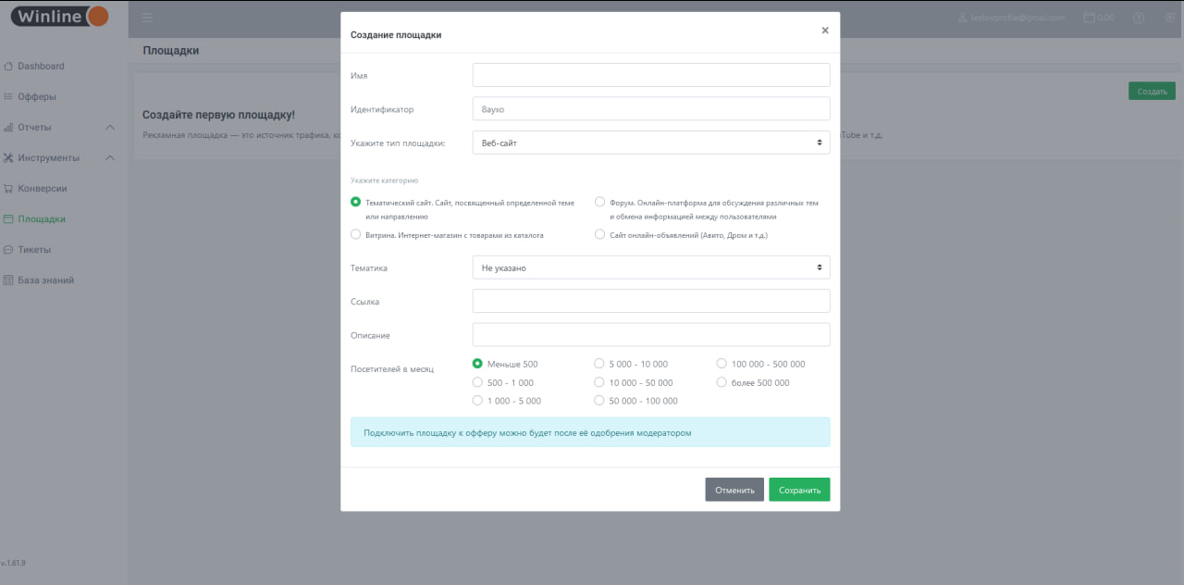Click the hamburger menu icon in the header
Image resolution: width=1184 pixels, height=585 pixels.
pos(147,18)
